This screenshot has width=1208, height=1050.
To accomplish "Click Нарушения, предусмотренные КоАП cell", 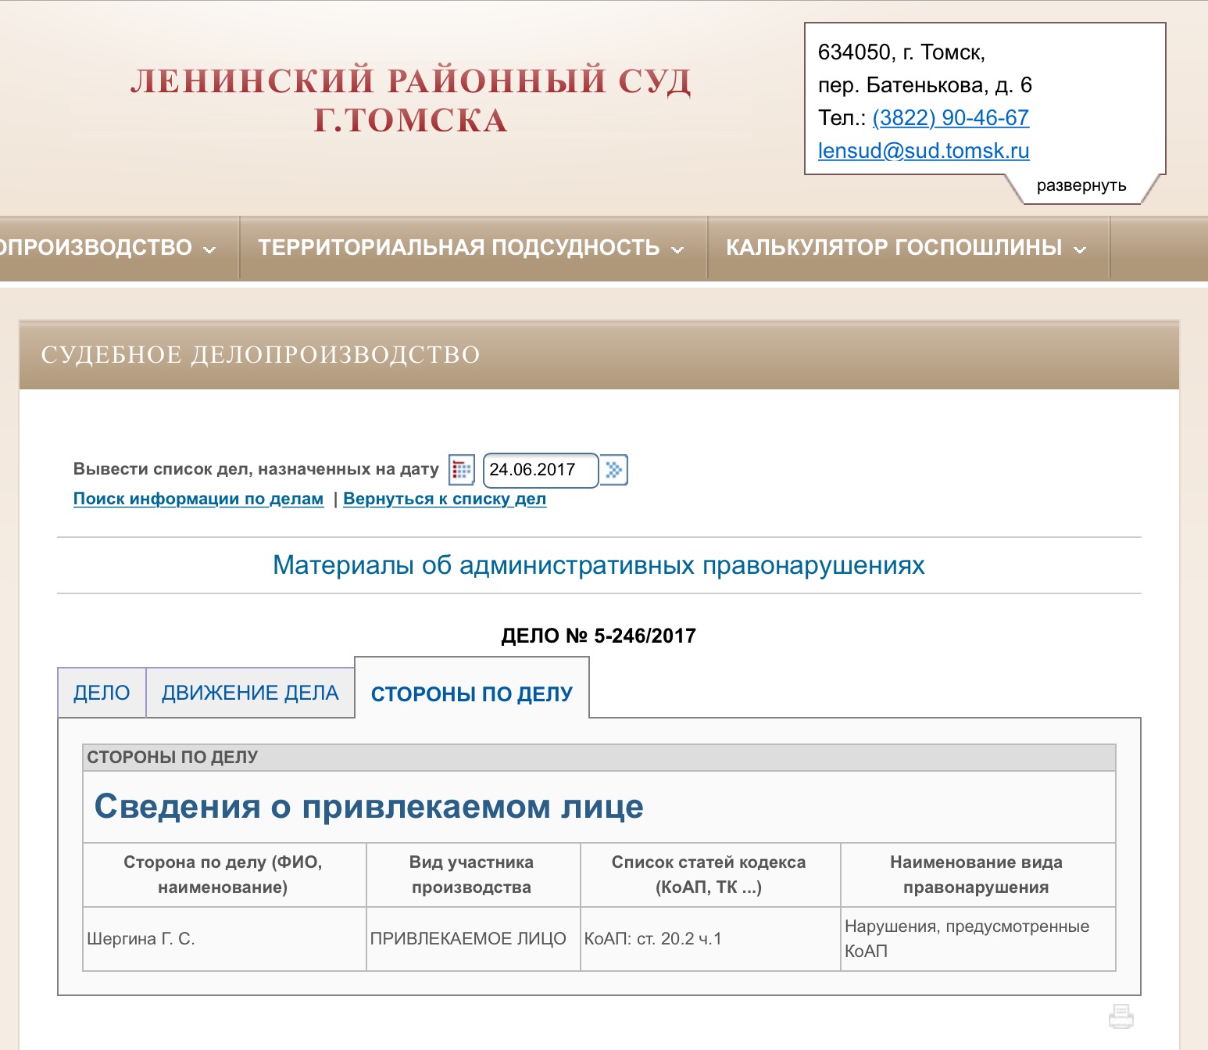I will tap(978, 939).
